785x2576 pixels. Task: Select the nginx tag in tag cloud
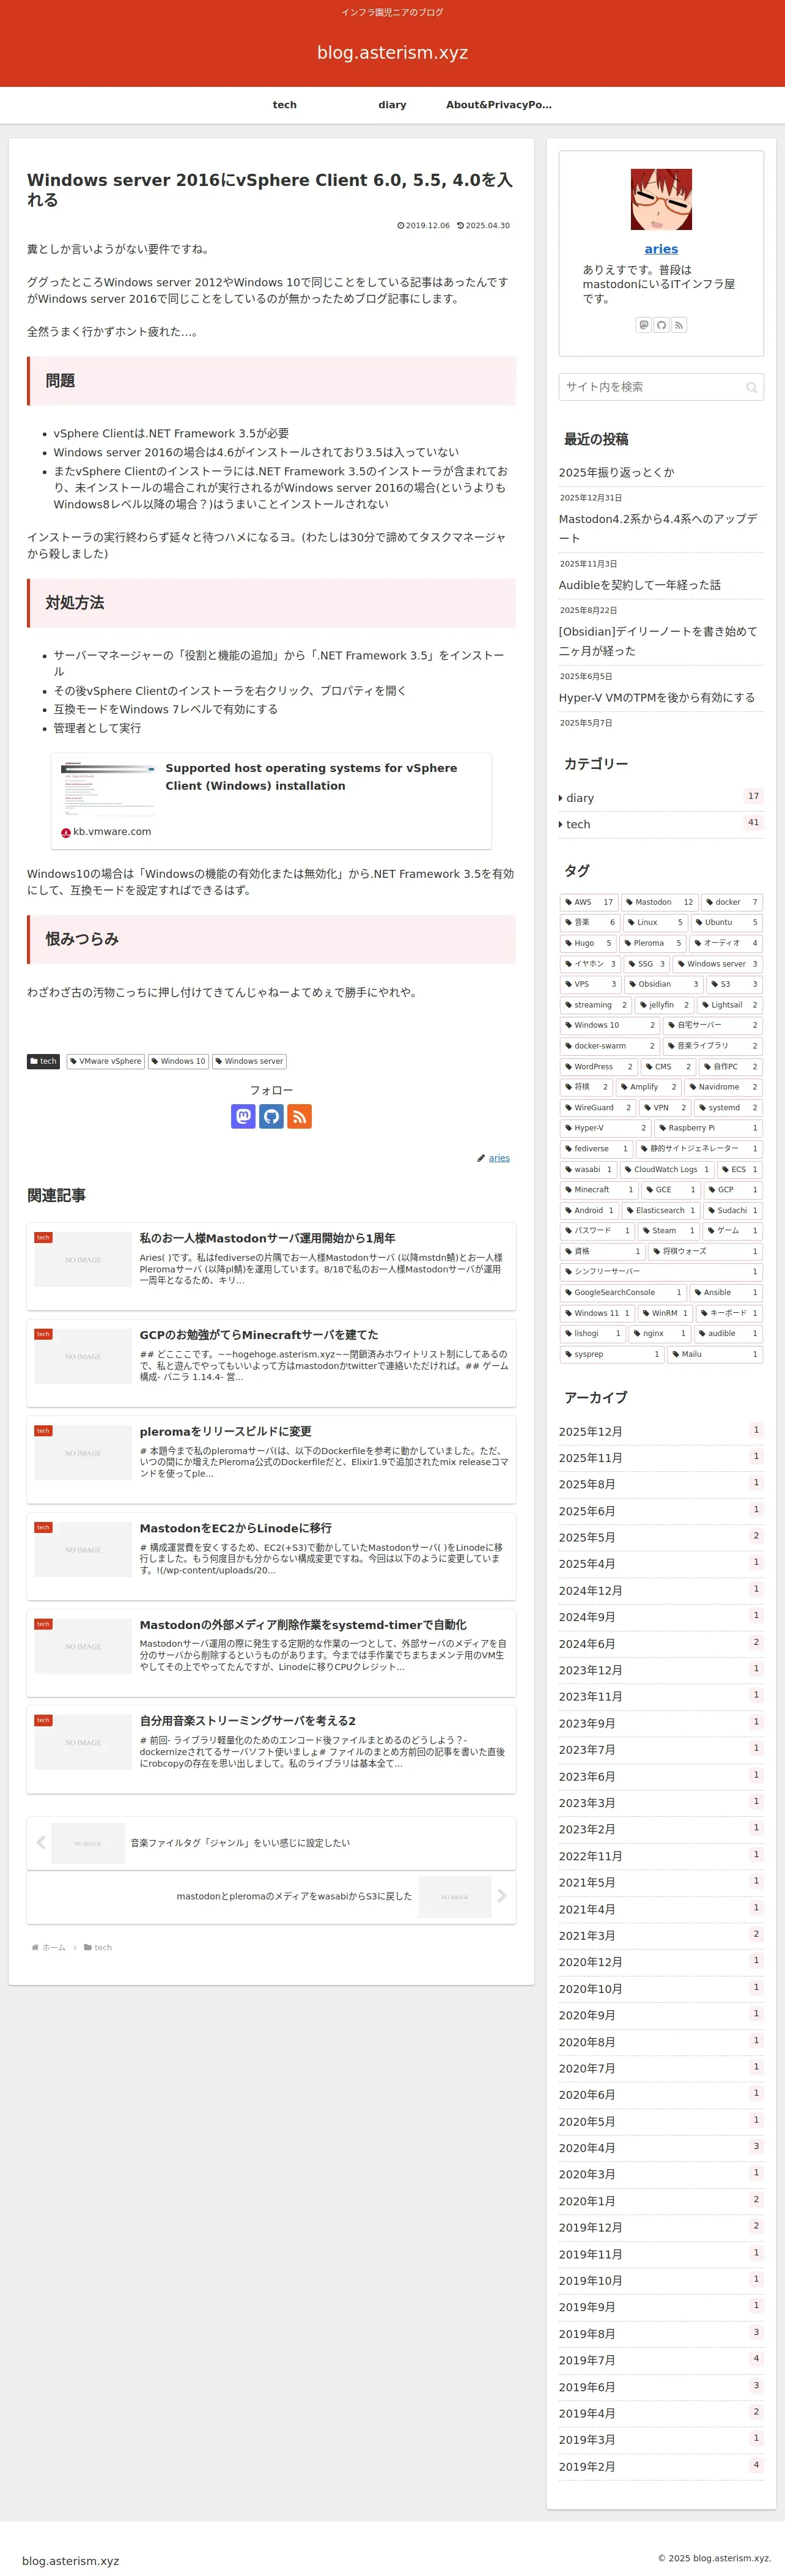pyautogui.click(x=660, y=1333)
